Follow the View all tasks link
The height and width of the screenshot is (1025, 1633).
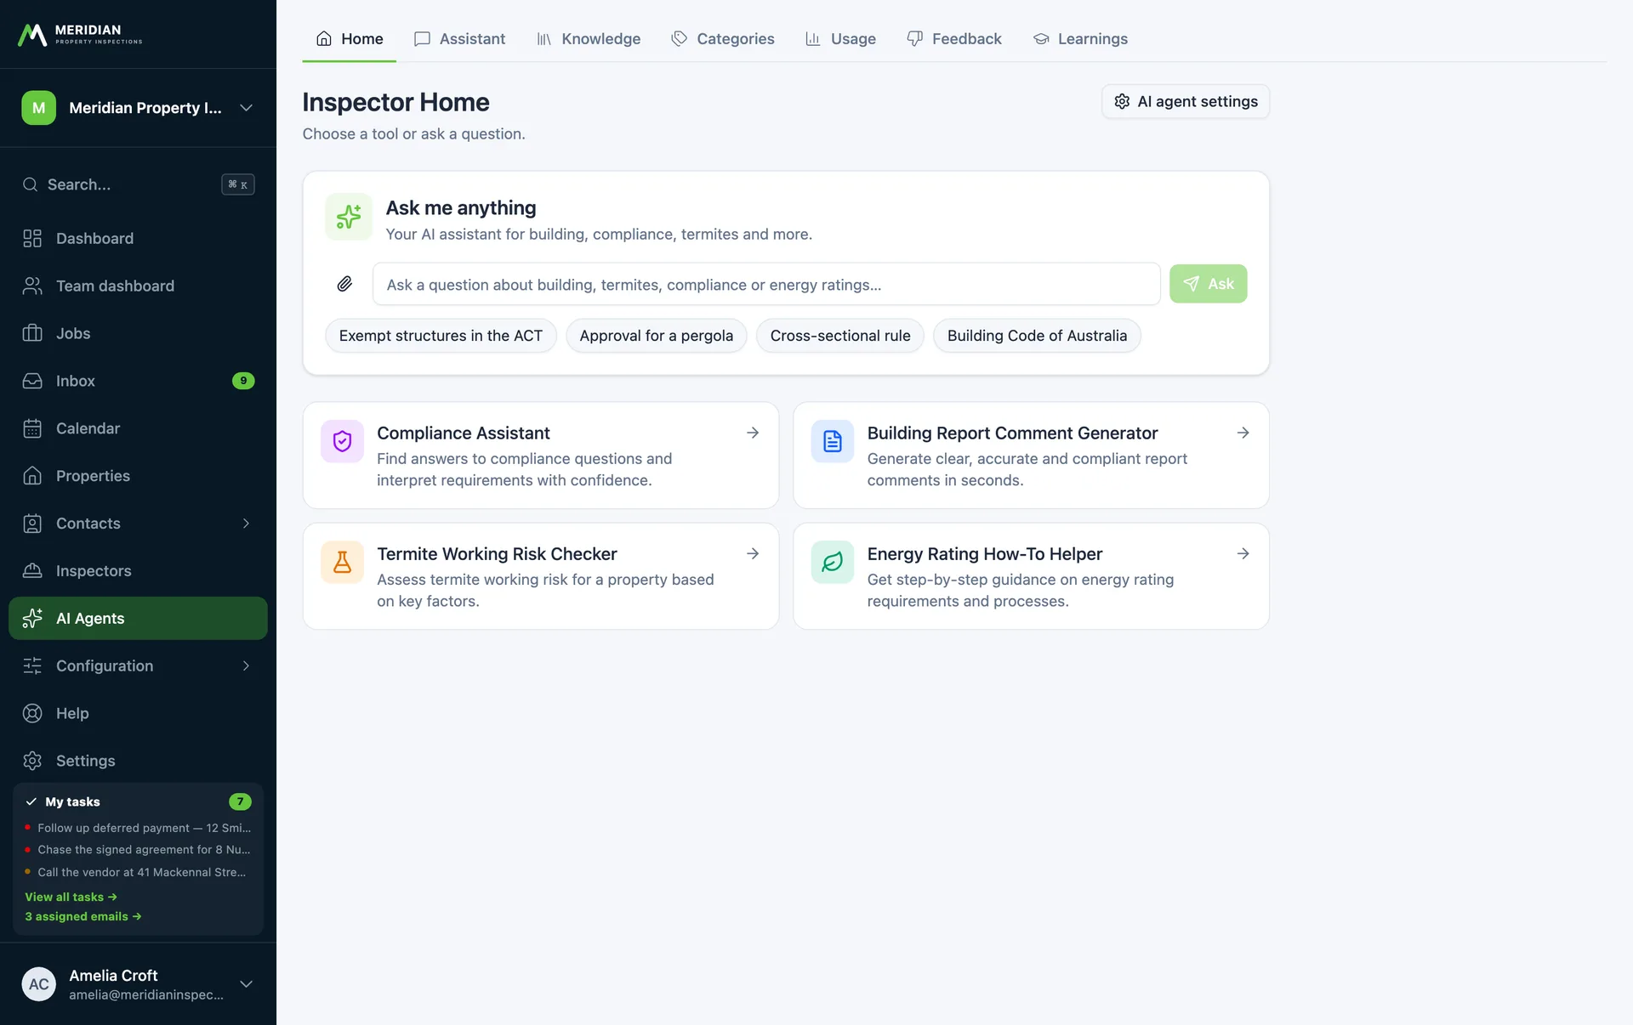[x=71, y=898]
